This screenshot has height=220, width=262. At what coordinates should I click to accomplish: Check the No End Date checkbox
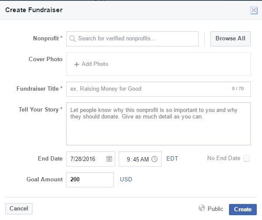pyautogui.click(x=246, y=158)
